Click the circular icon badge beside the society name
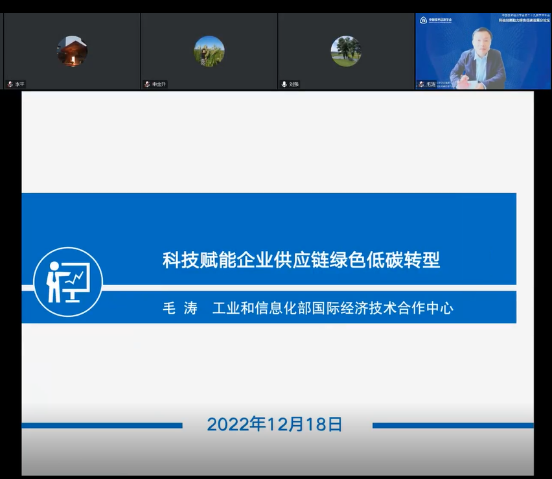Image resolution: width=552 pixels, height=479 pixels. click(424, 20)
